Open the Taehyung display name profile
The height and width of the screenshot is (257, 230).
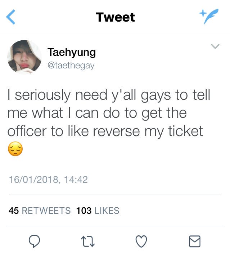(72, 52)
